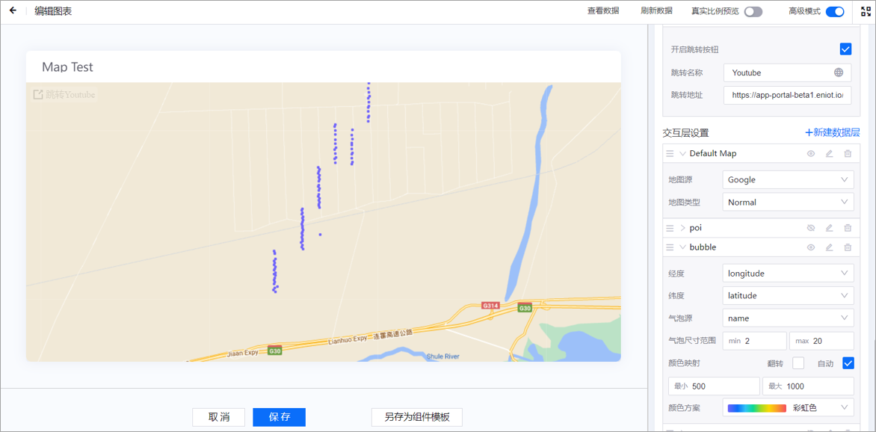876x432 pixels.
Task: Toggle the 高级模式 switch off
Action: [x=835, y=11]
